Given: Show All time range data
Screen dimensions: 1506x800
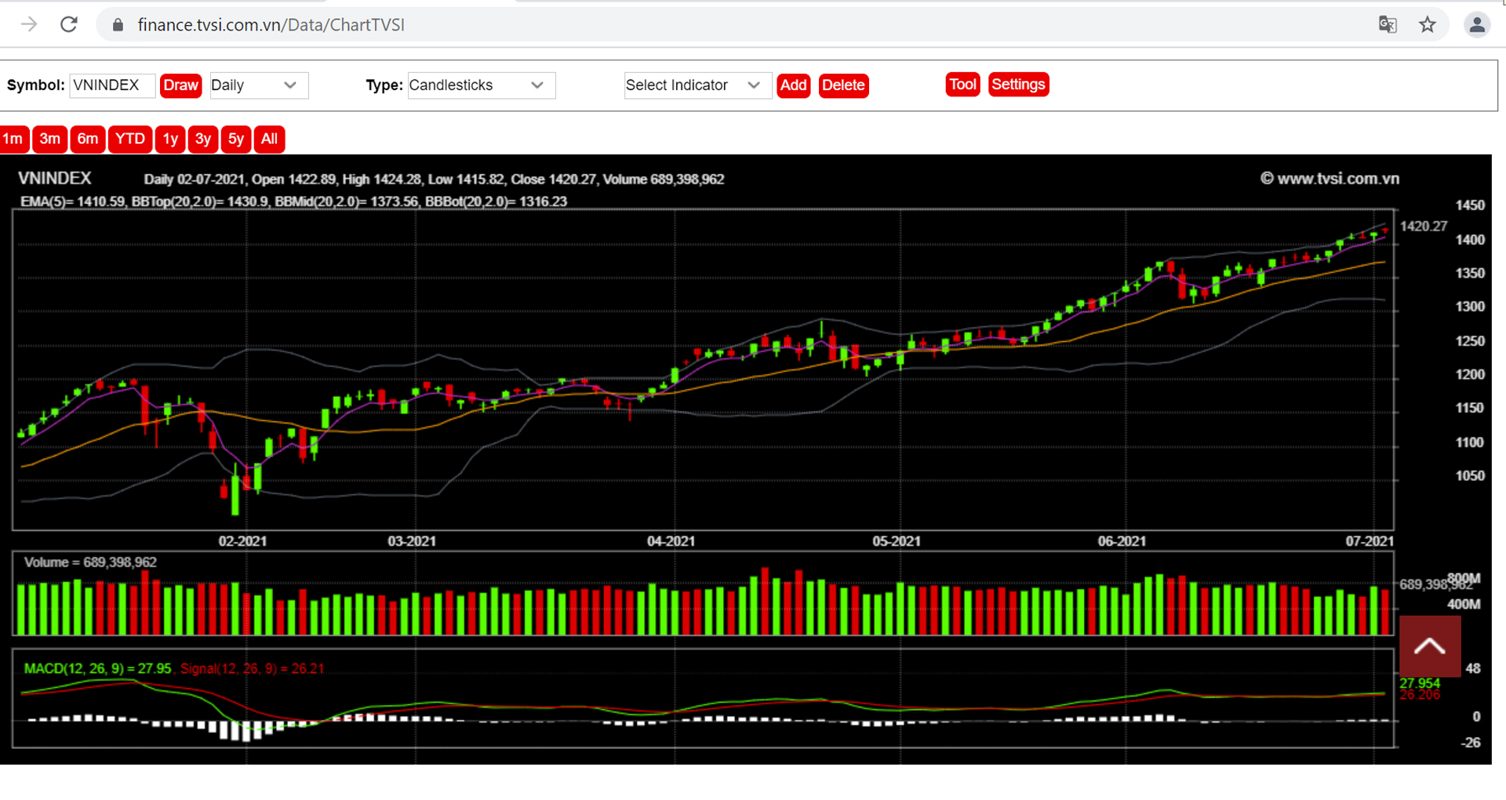Looking at the screenshot, I should click(269, 139).
